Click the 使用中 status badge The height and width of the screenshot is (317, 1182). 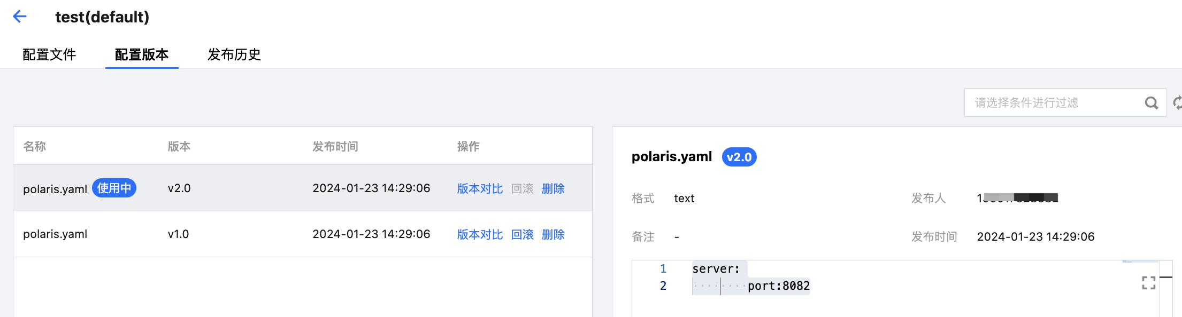click(x=114, y=188)
